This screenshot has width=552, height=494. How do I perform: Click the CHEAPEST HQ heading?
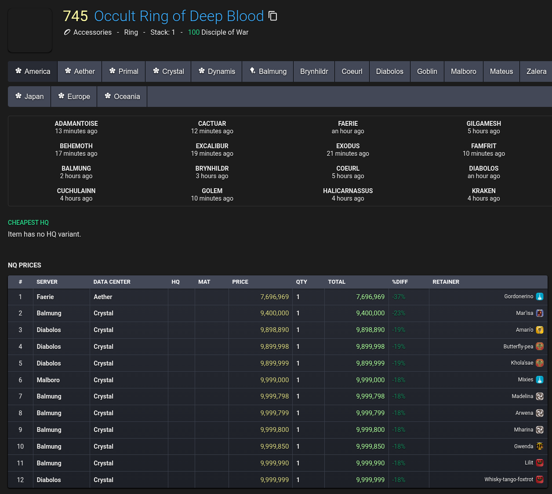(x=28, y=223)
